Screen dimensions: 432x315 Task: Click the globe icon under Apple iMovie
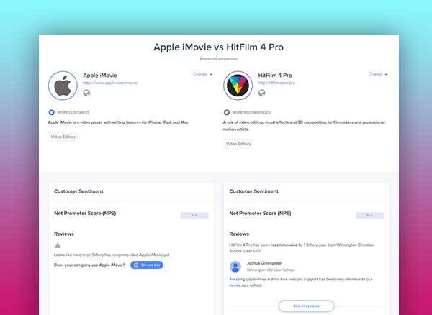click(x=86, y=93)
